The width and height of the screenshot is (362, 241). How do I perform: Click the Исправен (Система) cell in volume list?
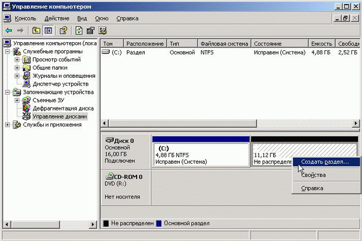(280, 53)
